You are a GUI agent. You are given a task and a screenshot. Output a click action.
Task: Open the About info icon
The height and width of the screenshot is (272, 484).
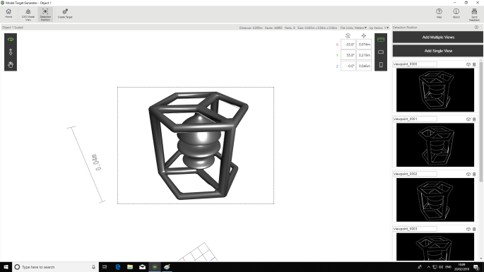pyautogui.click(x=456, y=13)
